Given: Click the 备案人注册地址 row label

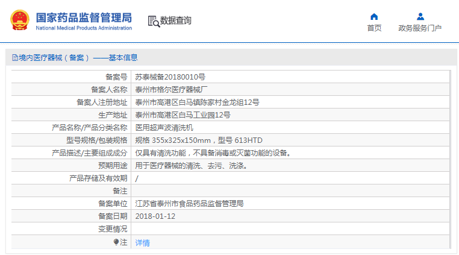Looking at the screenshot, I should point(102,102).
